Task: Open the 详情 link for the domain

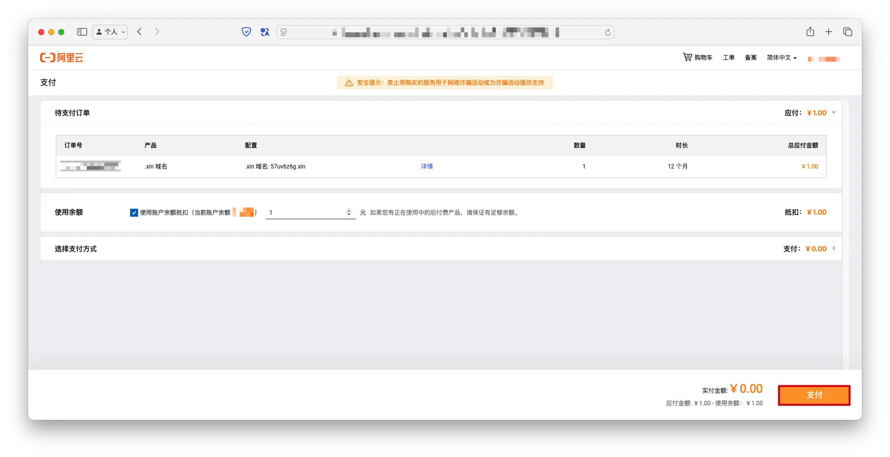Action: [427, 167]
